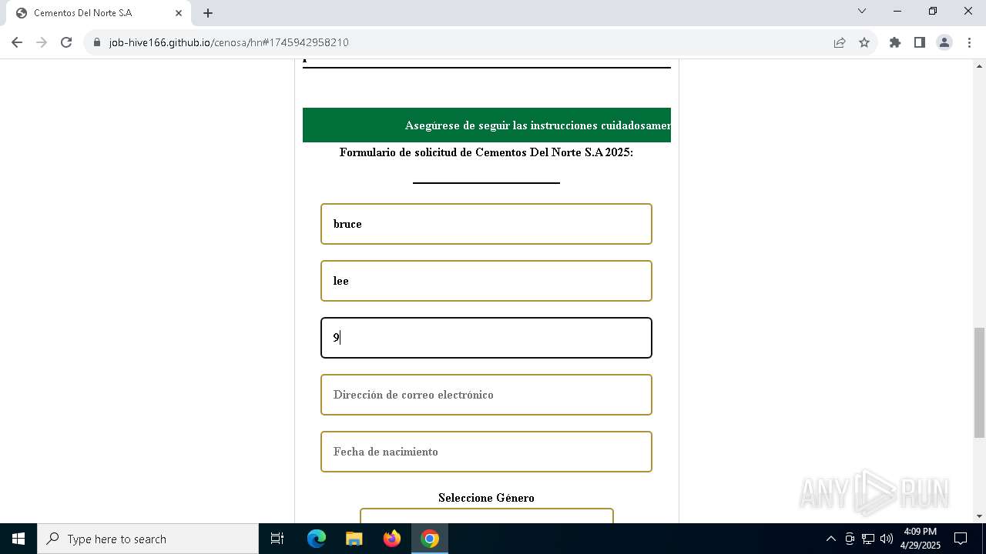This screenshot has height=554, width=986.
Task: Open the volume speaker tray icon
Action: (x=886, y=539)
